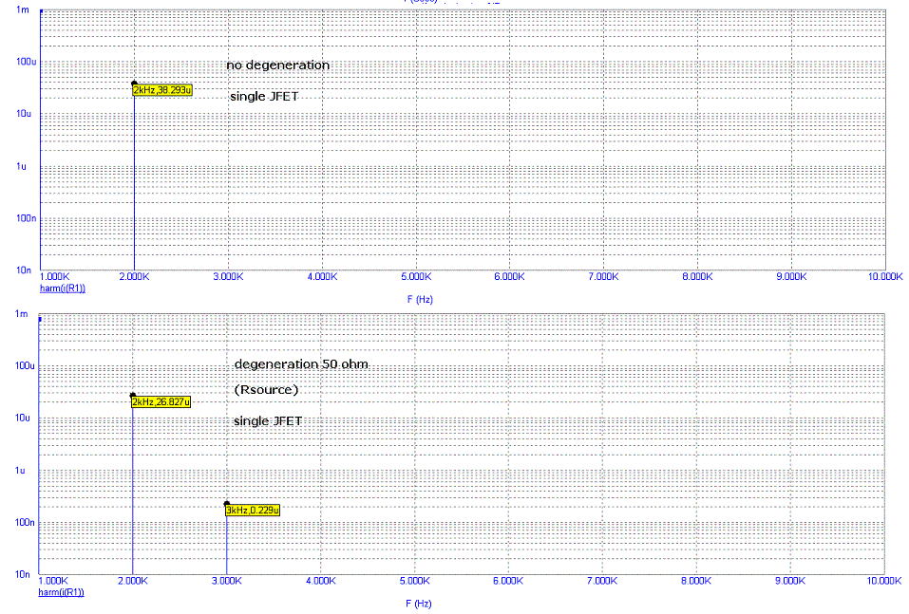Click the 100u y-axis label in top plot
The image size is (909, 614).
(26, 62)
